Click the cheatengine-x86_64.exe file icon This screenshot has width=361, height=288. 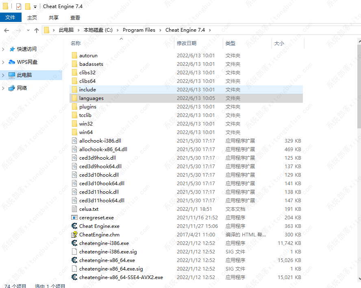[74, 260]
